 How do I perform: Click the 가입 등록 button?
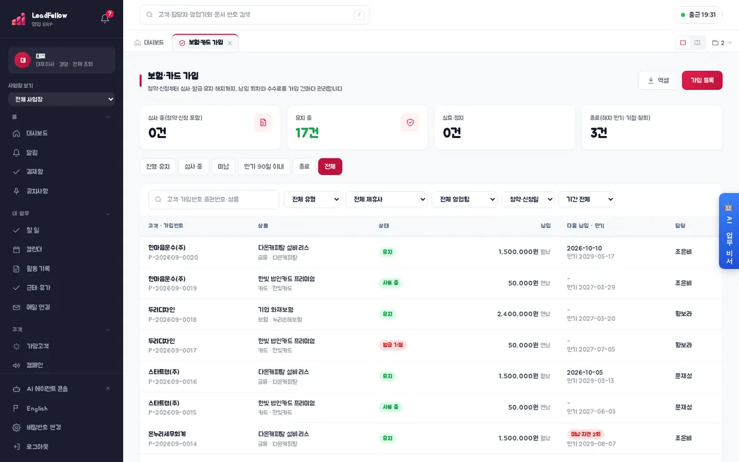pyautogui.click(x=702, y=80)
